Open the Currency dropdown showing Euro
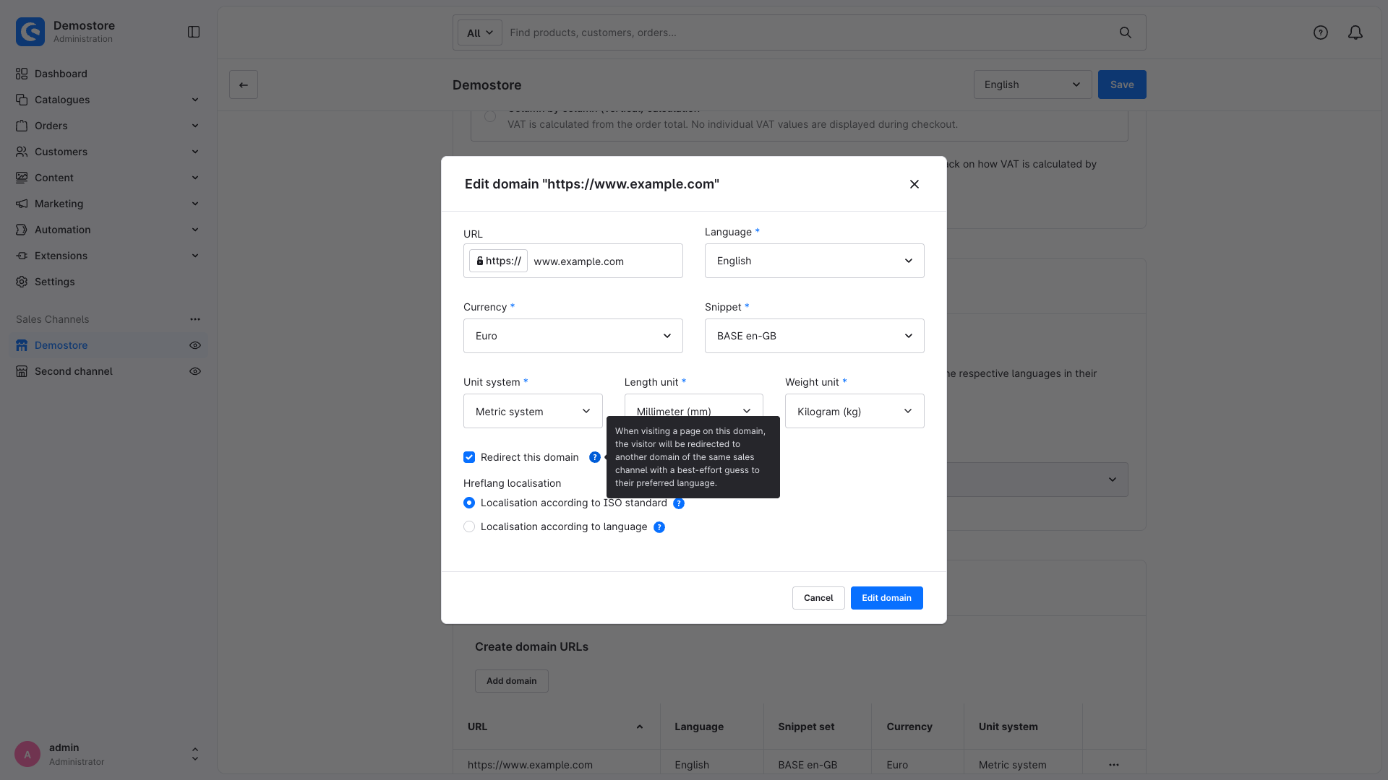The image size is (1388, 780). pyautogui.click(x=573, y=336)
